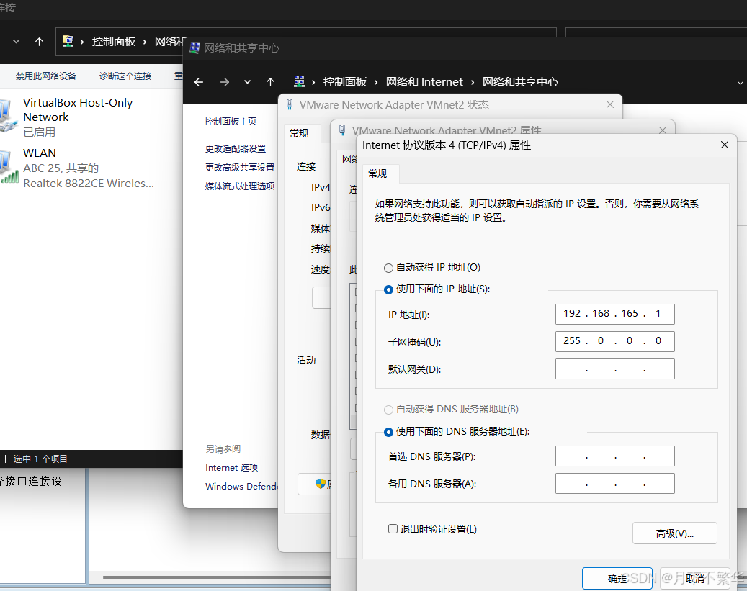Viewport: 747px width, 591px height.
Task: Open 媒体流式处理选项 link
Action: (x=240, y=186)
